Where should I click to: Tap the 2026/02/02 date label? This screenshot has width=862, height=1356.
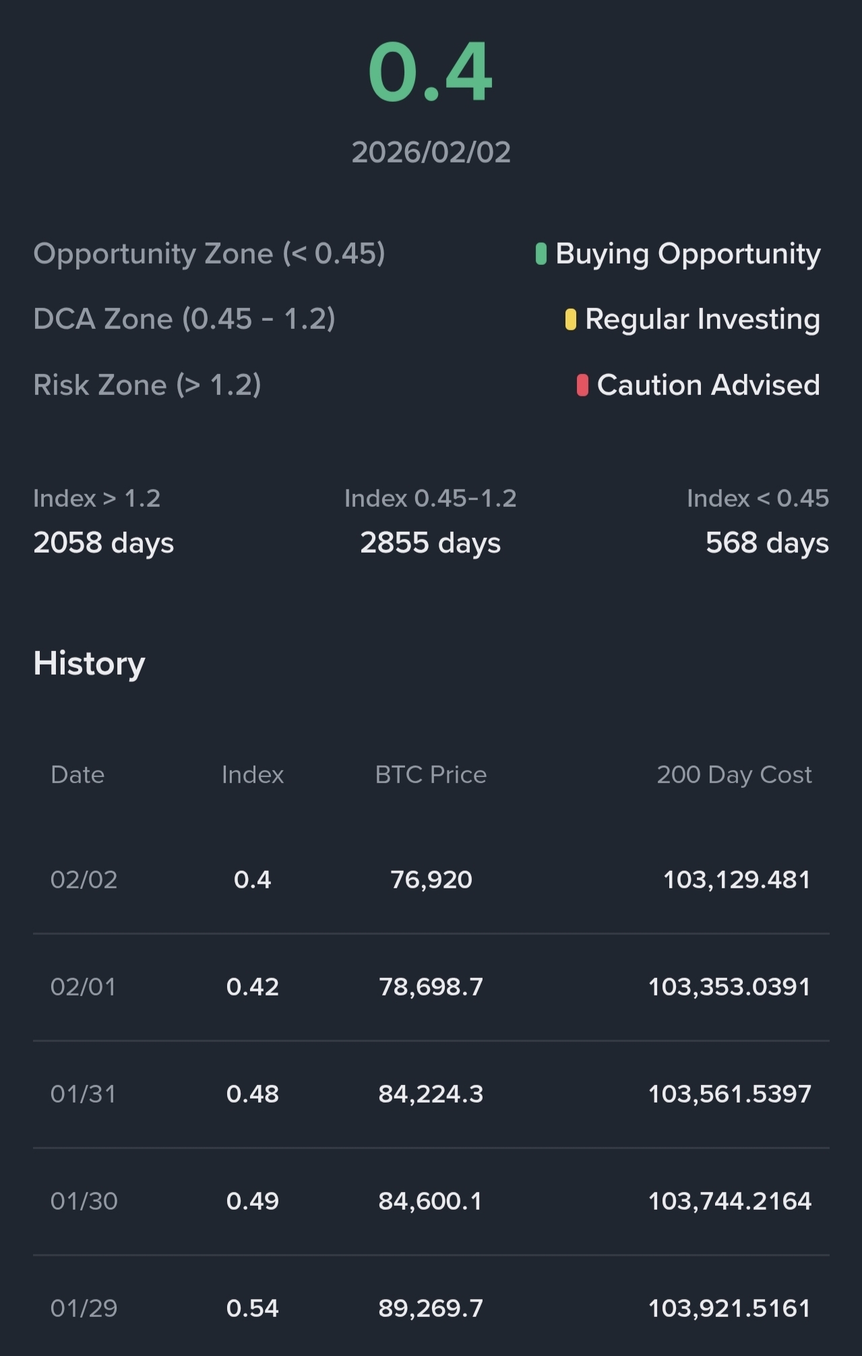coord(431,152)
